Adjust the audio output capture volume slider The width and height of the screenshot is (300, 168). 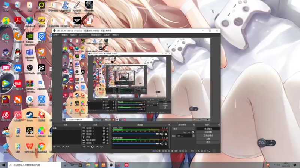(x=135, y=144)
